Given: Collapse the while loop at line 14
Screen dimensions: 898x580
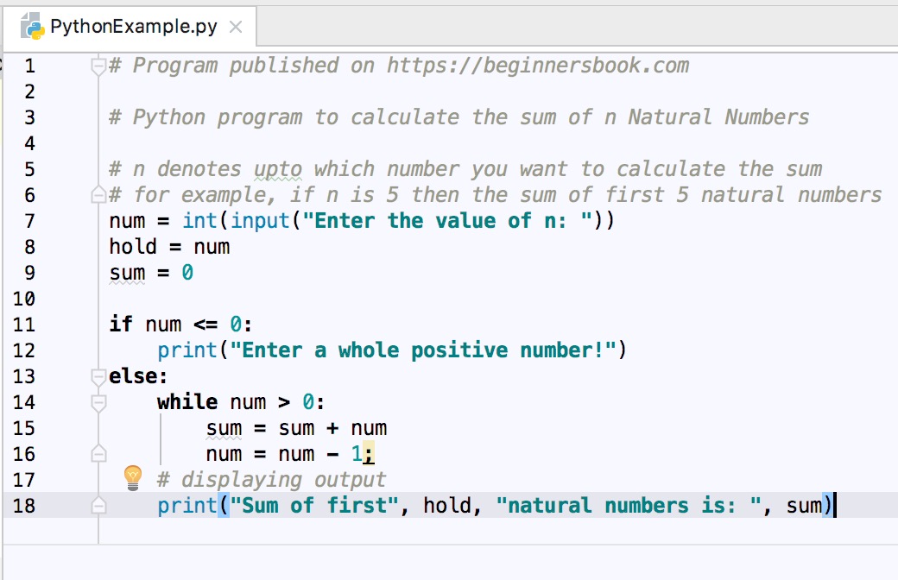Looking at the screenshot, I should (98, 401).
